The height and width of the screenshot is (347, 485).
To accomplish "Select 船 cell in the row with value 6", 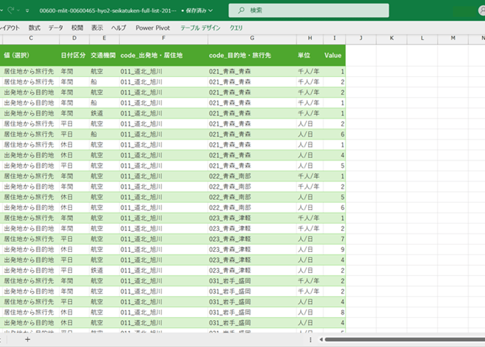I will point(104,134).
